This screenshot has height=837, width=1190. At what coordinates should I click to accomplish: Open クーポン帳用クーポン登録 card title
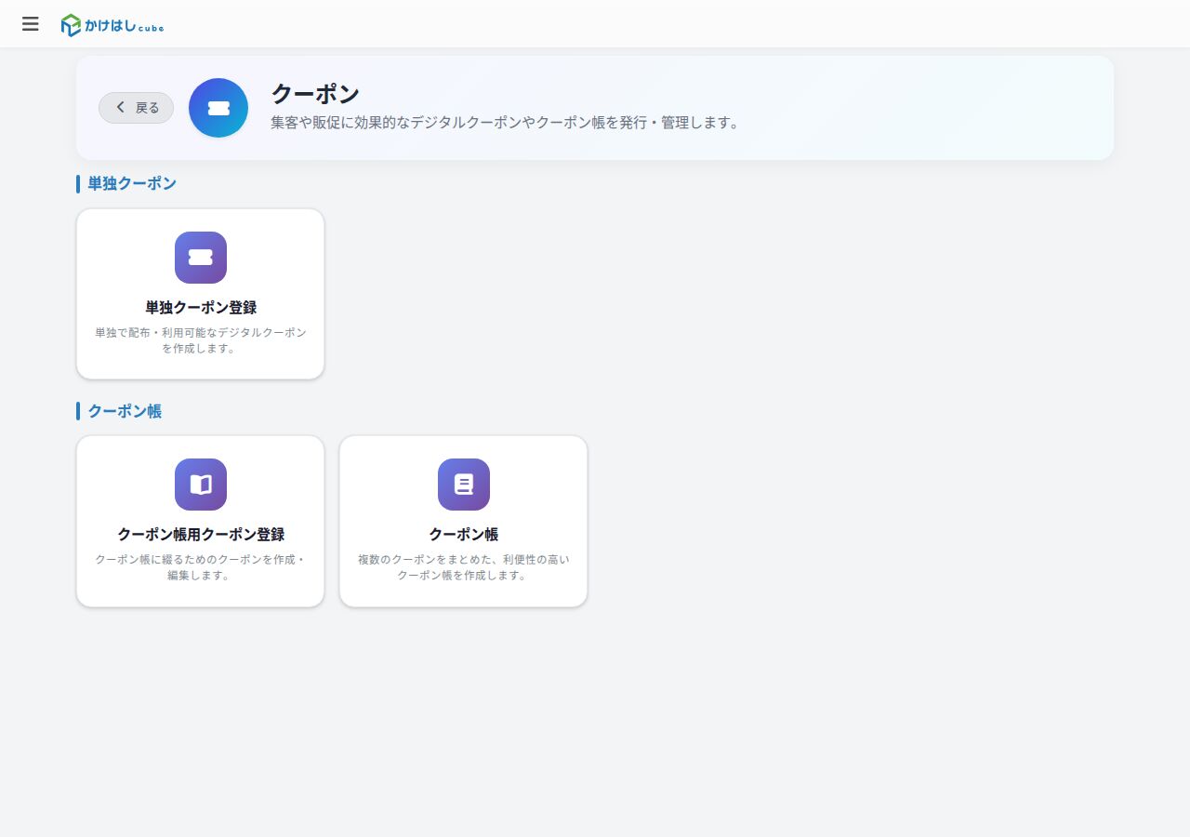click(x=201, y=535)
